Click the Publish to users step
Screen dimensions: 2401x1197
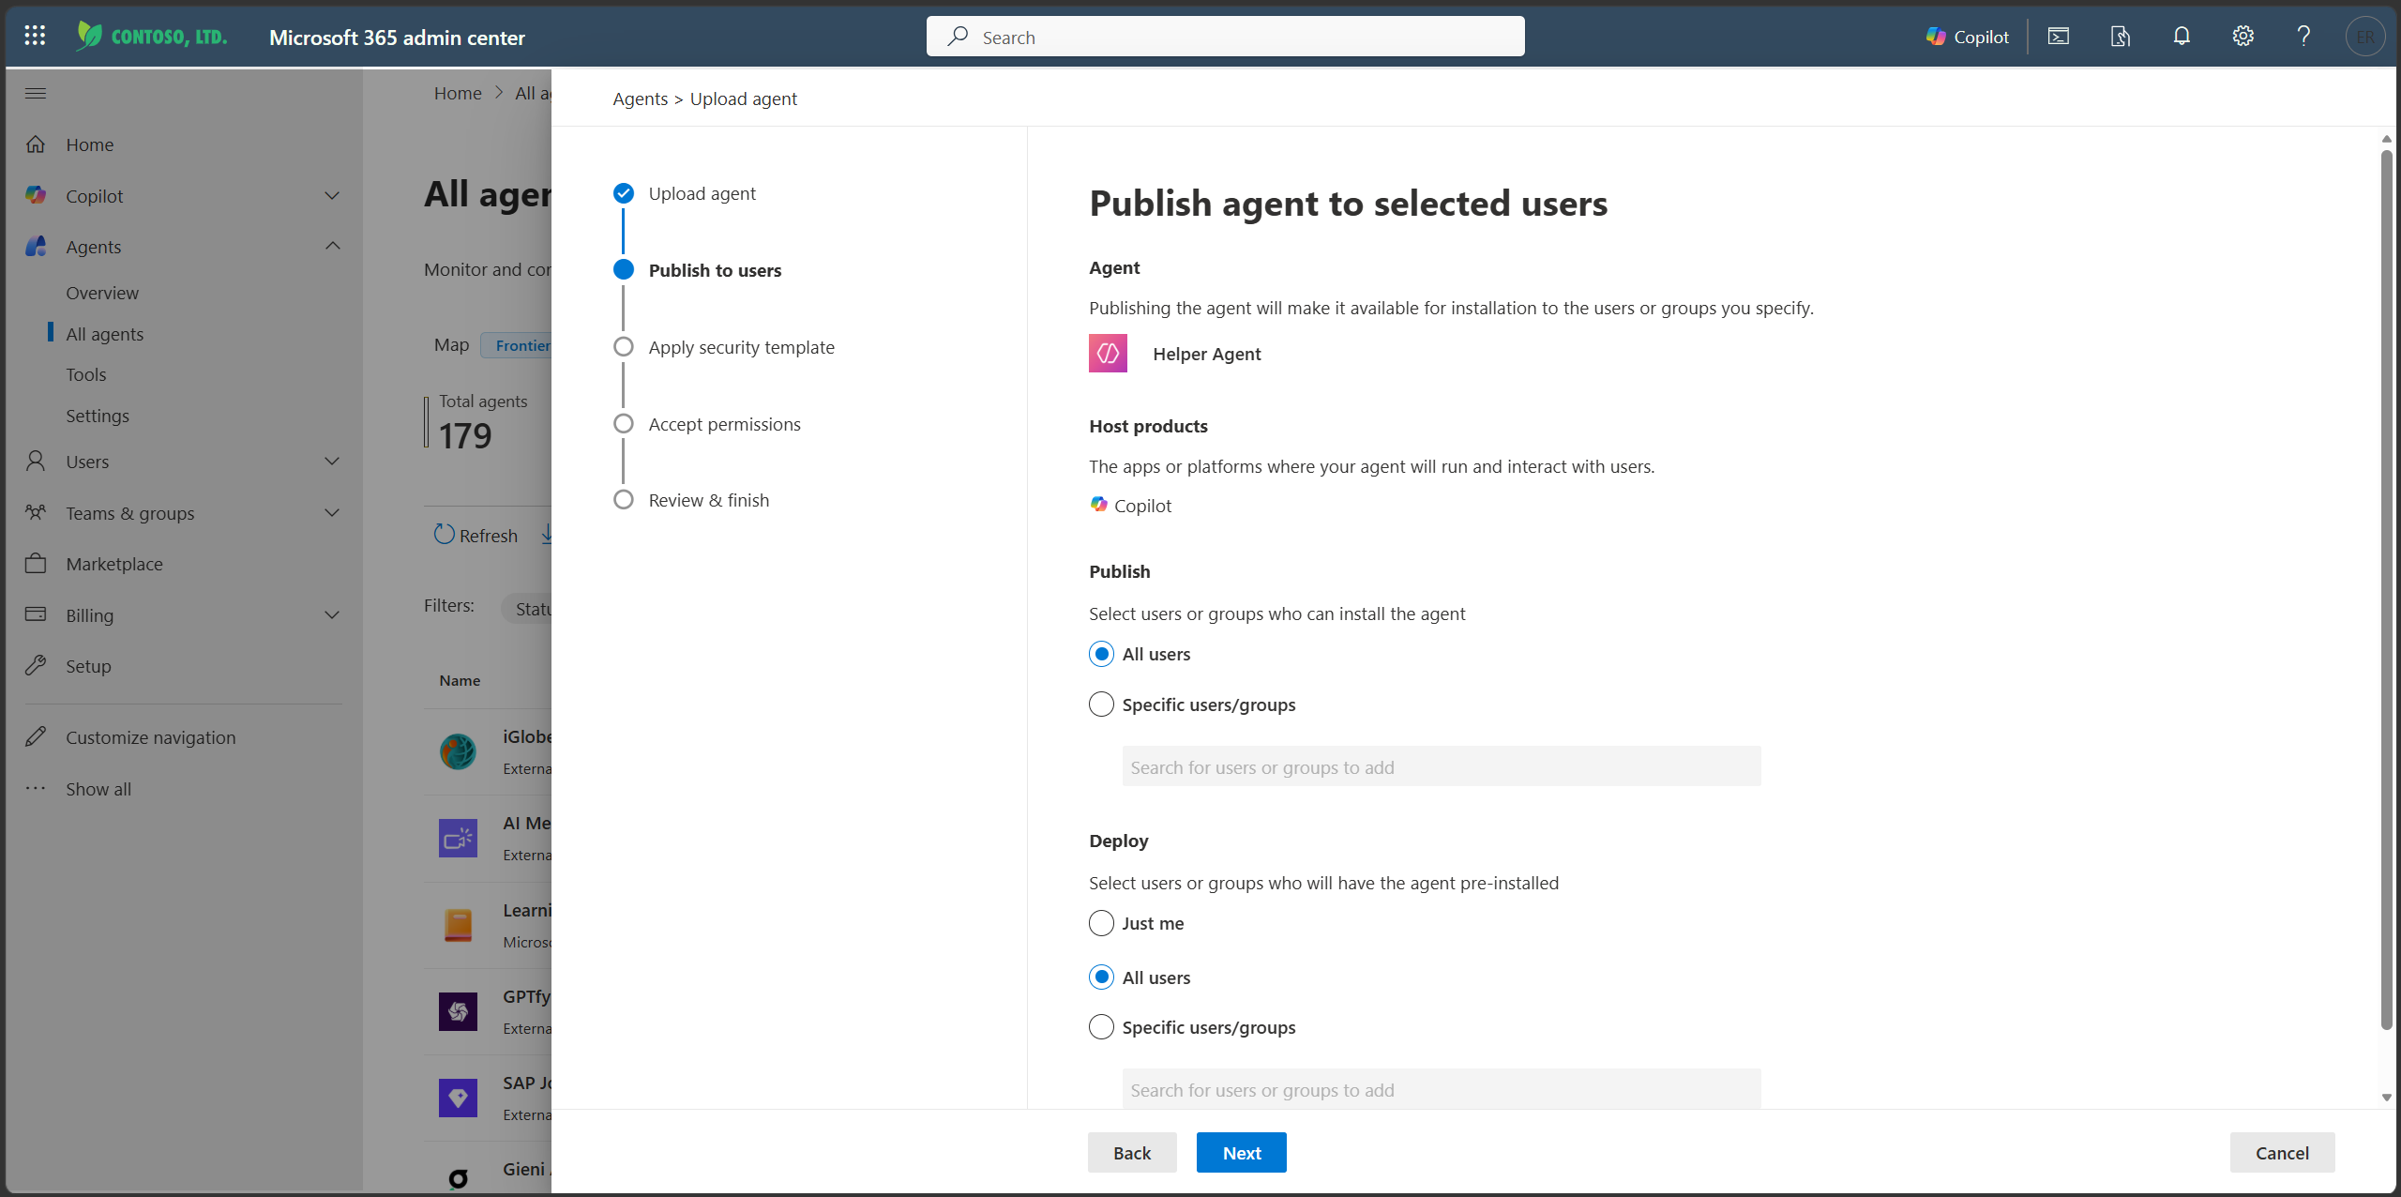point(715,270)
